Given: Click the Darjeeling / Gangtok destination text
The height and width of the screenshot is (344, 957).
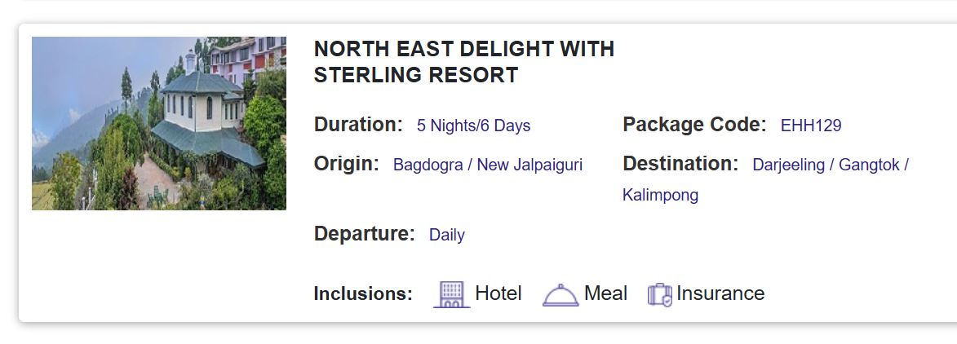Looking at the screenshot, I should (x=831, y=165).
